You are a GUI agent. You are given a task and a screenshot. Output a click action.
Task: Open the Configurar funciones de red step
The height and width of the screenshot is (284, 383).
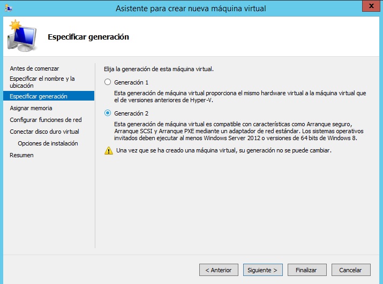(x=46, y=120)
